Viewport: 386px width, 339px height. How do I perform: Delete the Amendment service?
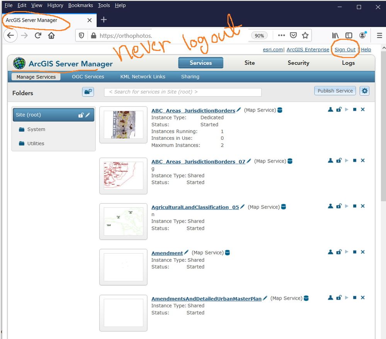tap(362, 252)
